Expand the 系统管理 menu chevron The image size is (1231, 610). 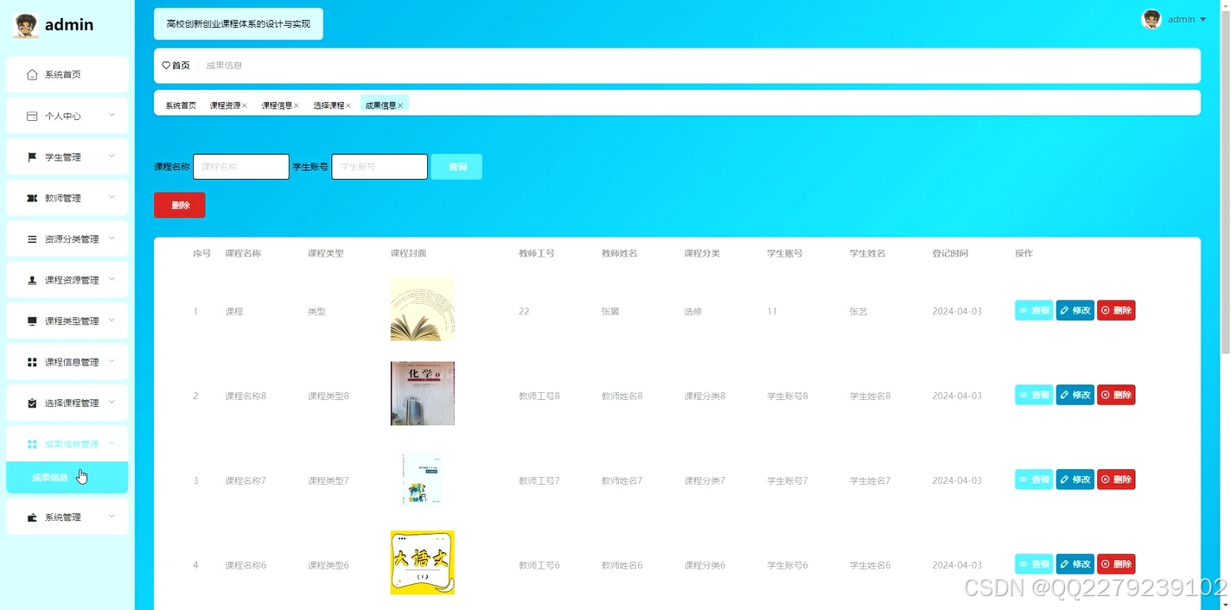point(111,516)
